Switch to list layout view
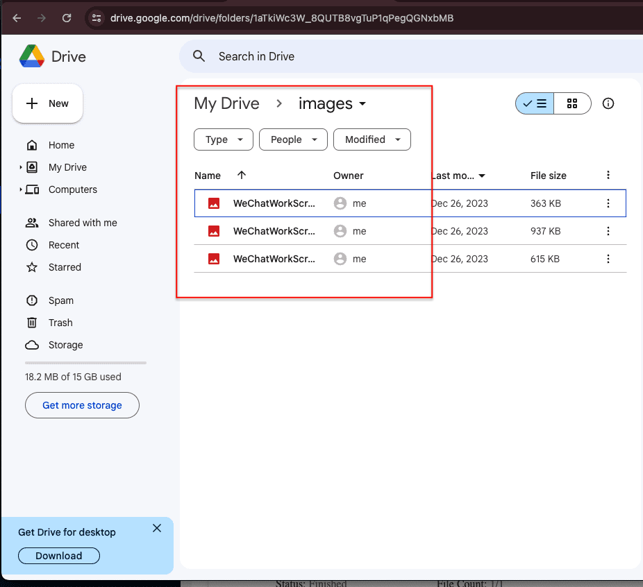The height and width of the screenshot is (587, 643). coord(535,103)
